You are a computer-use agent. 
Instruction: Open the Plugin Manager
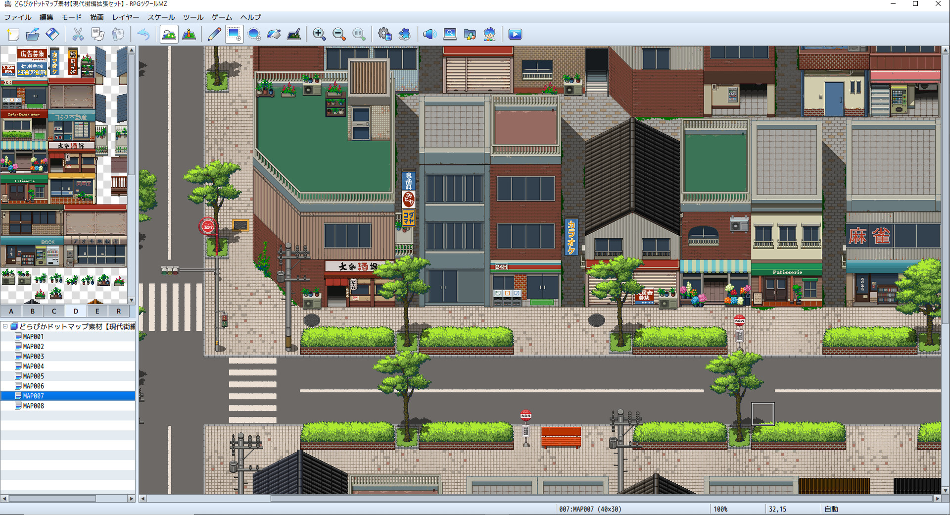tap(405, 34)
